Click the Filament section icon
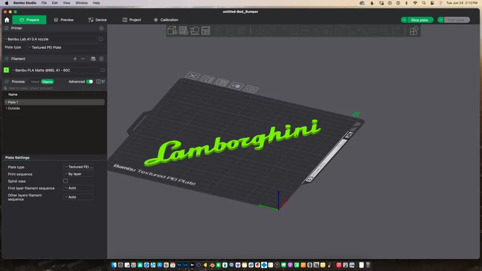This screenshot has width=482, height=271. pyautogui.click(x=6, y=59)
